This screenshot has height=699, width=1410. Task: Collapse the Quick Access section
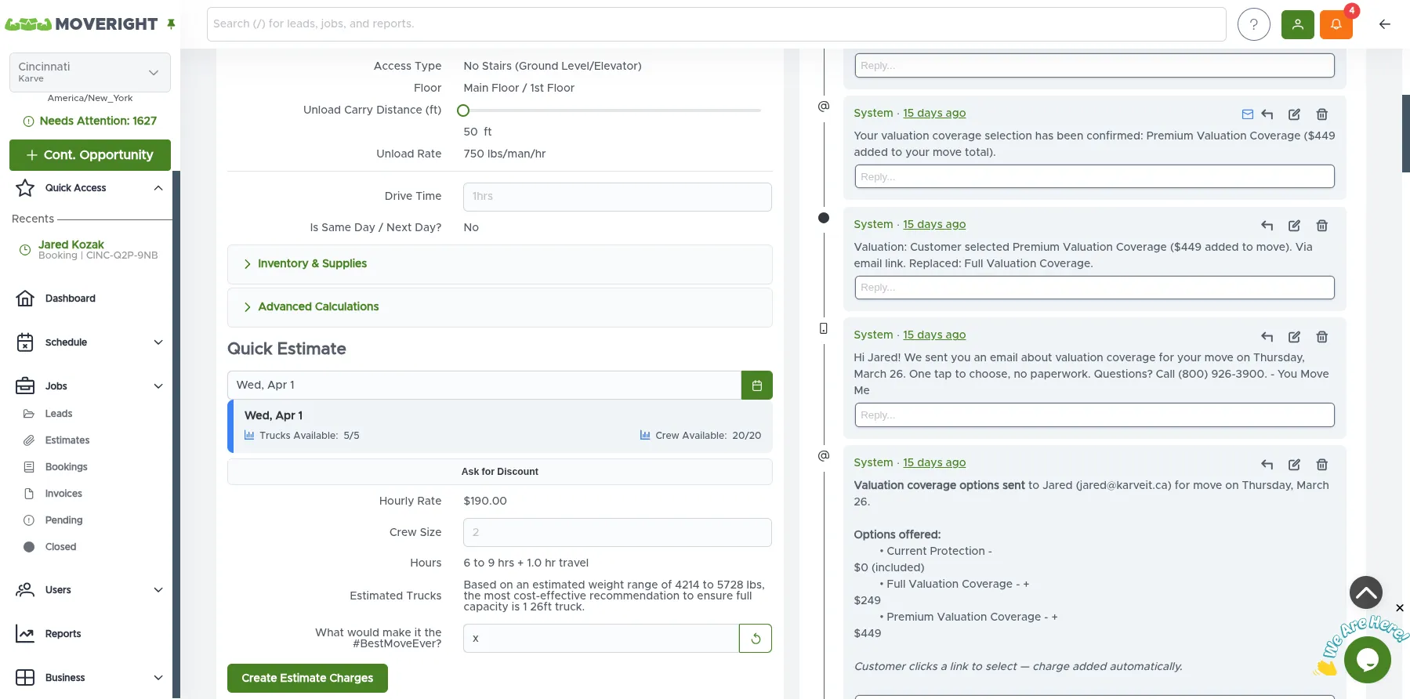coord(158,188)
